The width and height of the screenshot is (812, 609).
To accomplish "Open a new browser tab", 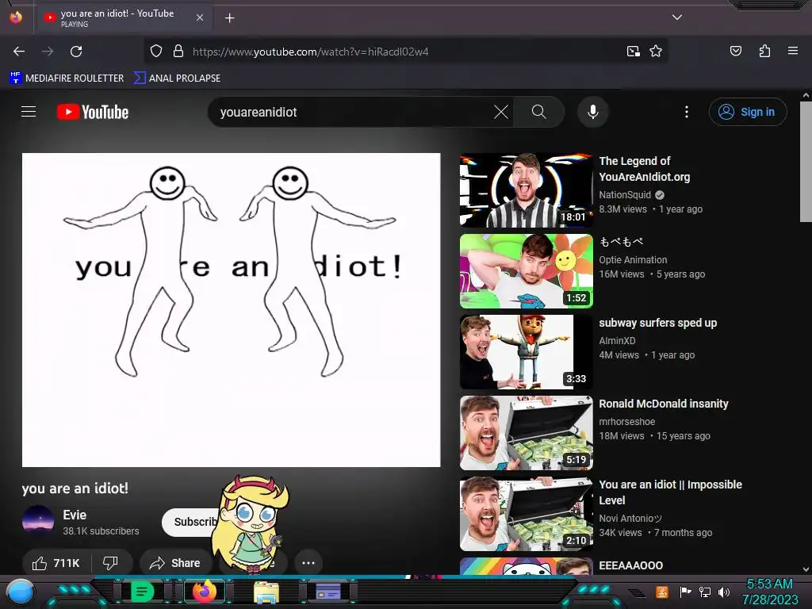I will pyautogui.click(x=229, y=18).
